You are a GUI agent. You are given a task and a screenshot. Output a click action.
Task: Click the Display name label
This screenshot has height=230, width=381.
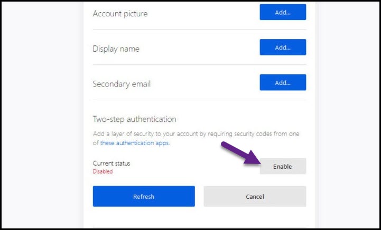[x=116, y=49]
